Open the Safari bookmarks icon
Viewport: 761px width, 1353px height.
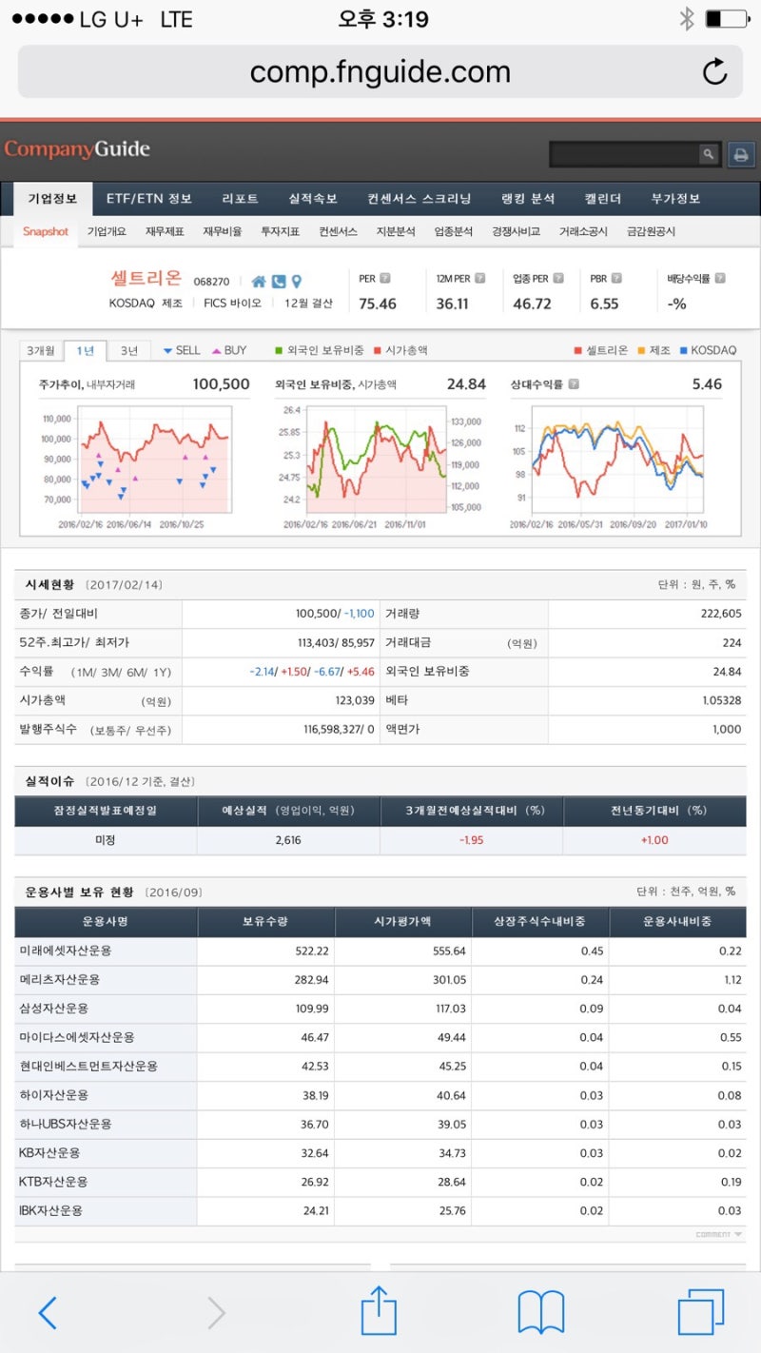pyautogui.click(x=540, y=1311)
